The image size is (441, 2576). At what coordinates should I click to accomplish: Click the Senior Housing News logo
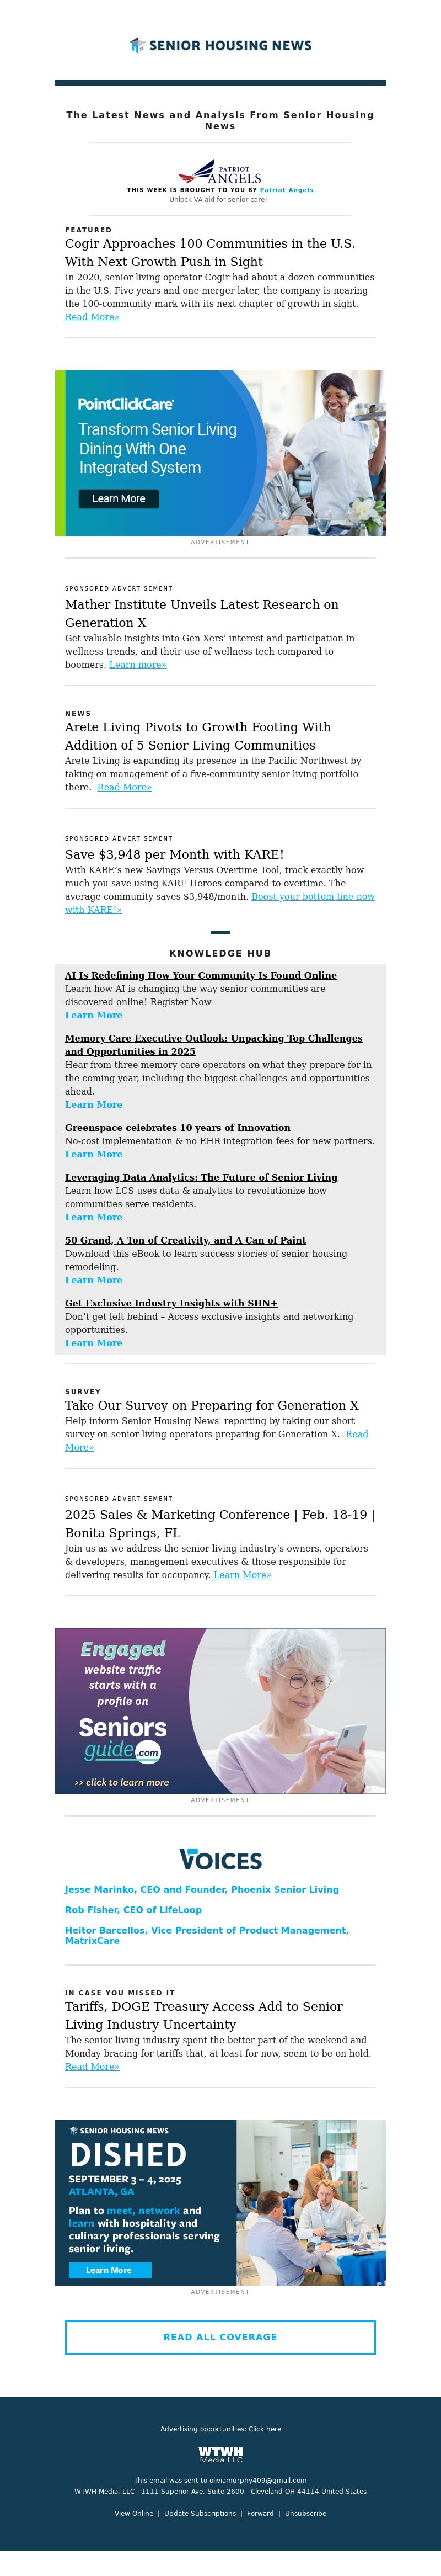point(220,45)
